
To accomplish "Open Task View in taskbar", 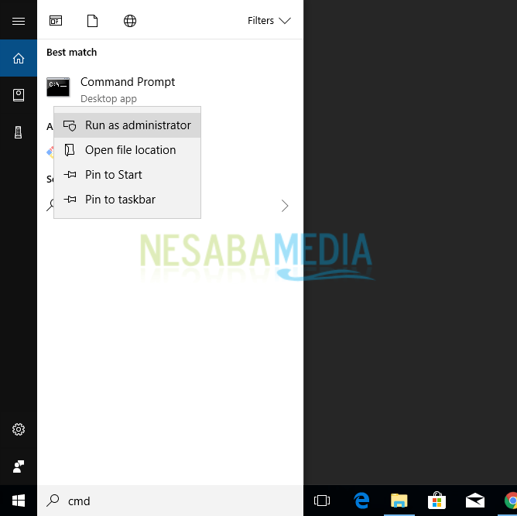I will (322, 501).
